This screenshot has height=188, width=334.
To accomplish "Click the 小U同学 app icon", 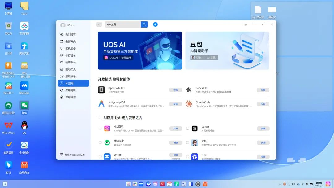I will pyautogui.click(x=107, y=129).
